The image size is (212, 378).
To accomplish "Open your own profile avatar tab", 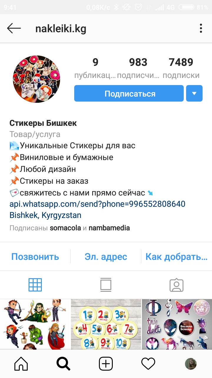I will (x=191, y=364).
